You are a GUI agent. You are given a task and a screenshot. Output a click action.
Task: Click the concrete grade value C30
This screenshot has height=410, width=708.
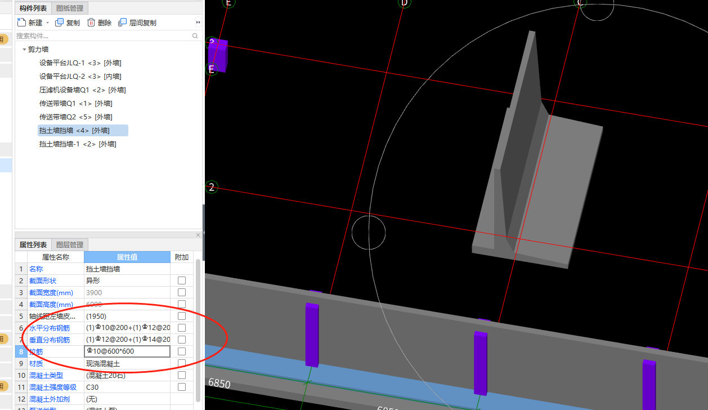tap(92, 387)
